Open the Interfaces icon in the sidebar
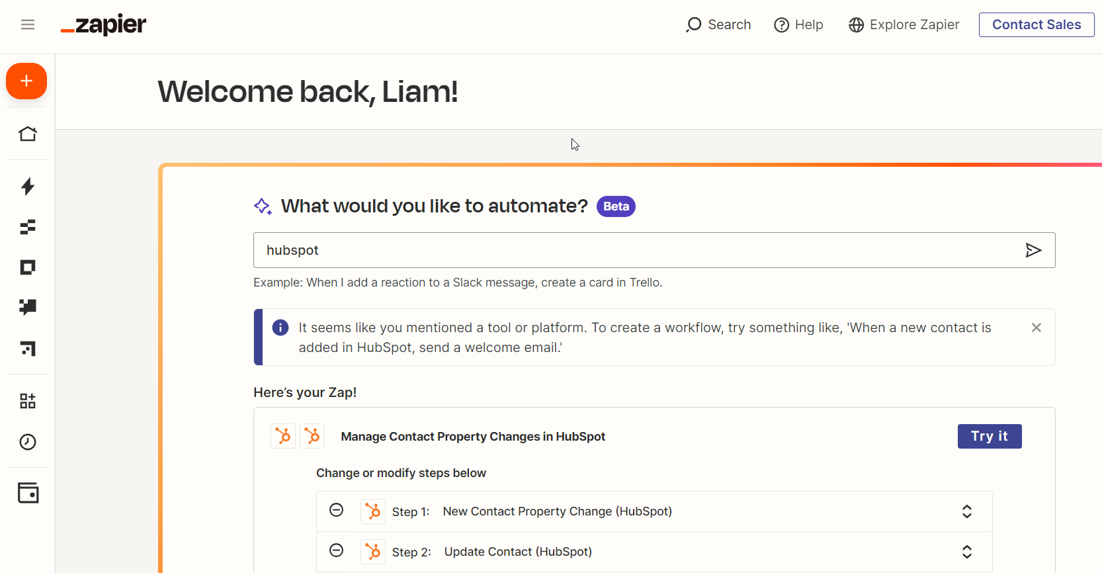The image size is (1102, 573). [27, 267]
